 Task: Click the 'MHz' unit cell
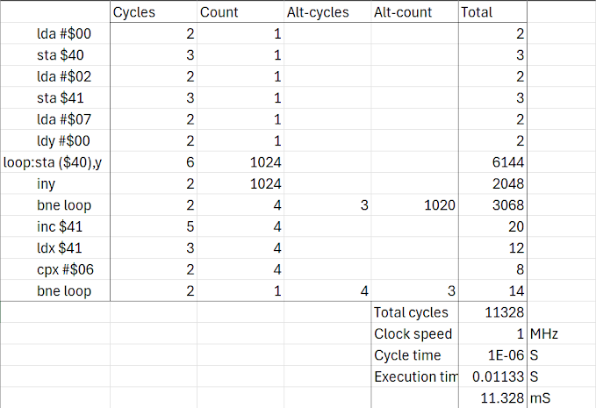(562, 334)
